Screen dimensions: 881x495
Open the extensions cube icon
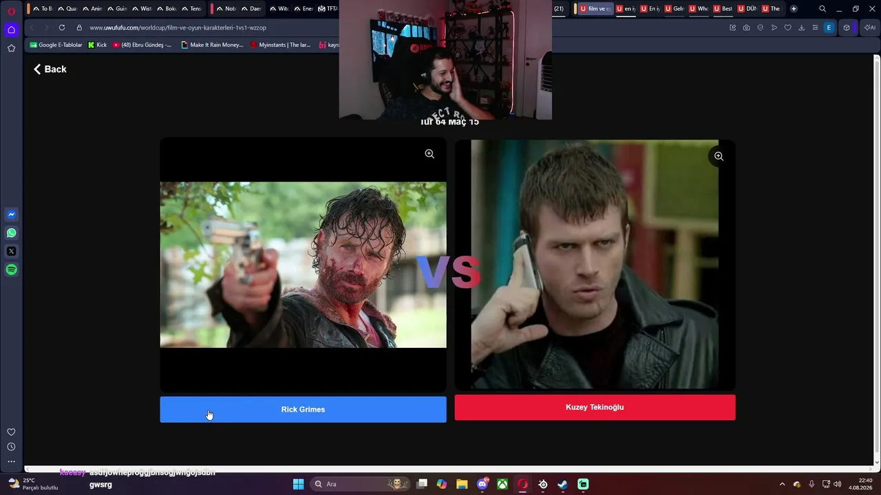point(847,27)
